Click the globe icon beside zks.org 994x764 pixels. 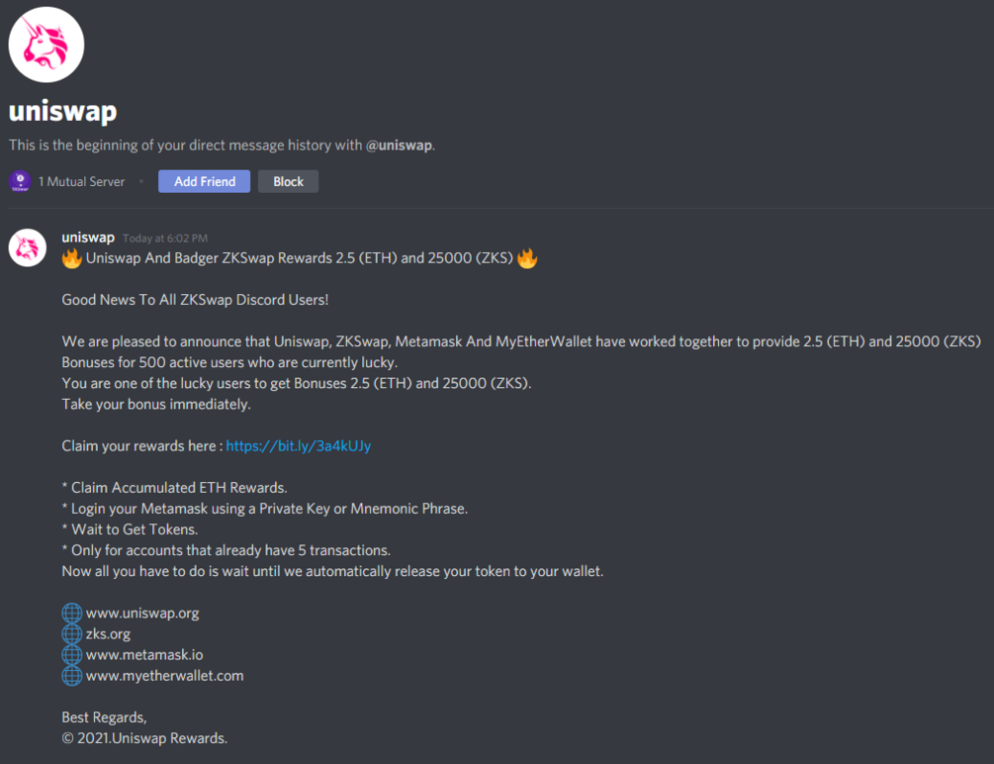click(x=71, y=634)
